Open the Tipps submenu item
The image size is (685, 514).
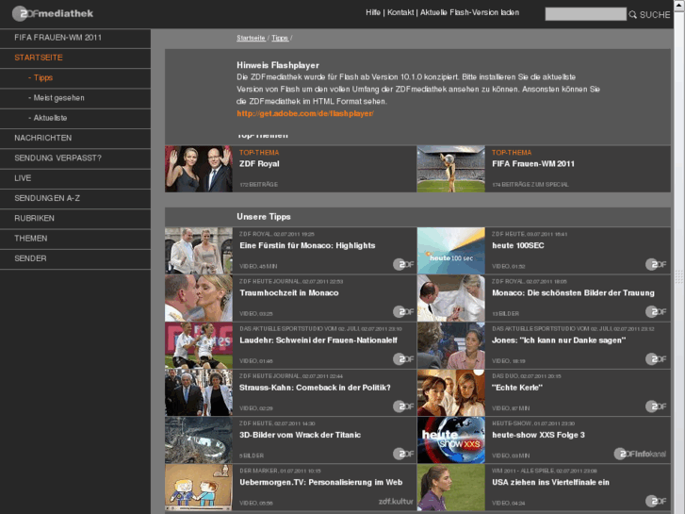[x=75, y=78]
